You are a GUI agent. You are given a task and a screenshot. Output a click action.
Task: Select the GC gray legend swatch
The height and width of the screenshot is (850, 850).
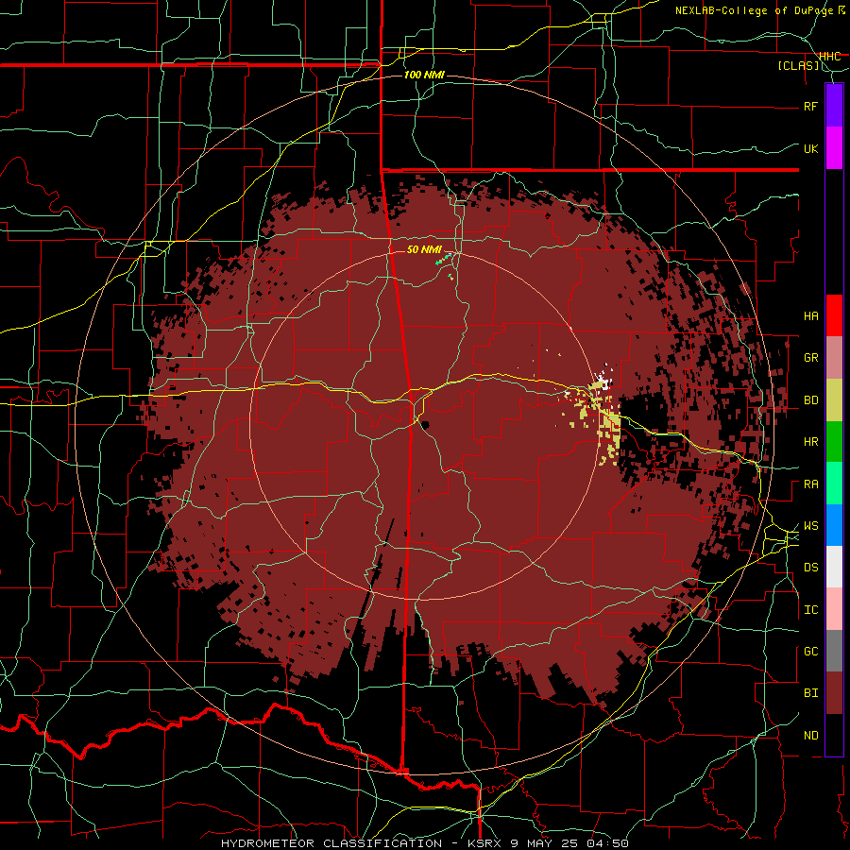pos(834,651)
